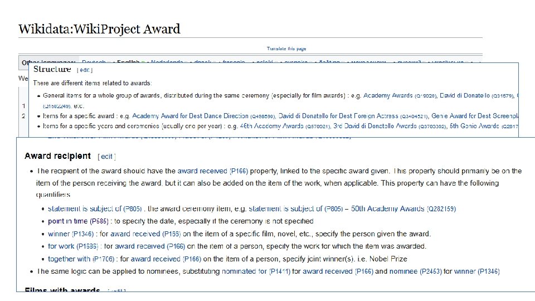Open first 'statement is subject of (P805)' bullet link
This screenshot has width=535, height=301.
point(95,208)
